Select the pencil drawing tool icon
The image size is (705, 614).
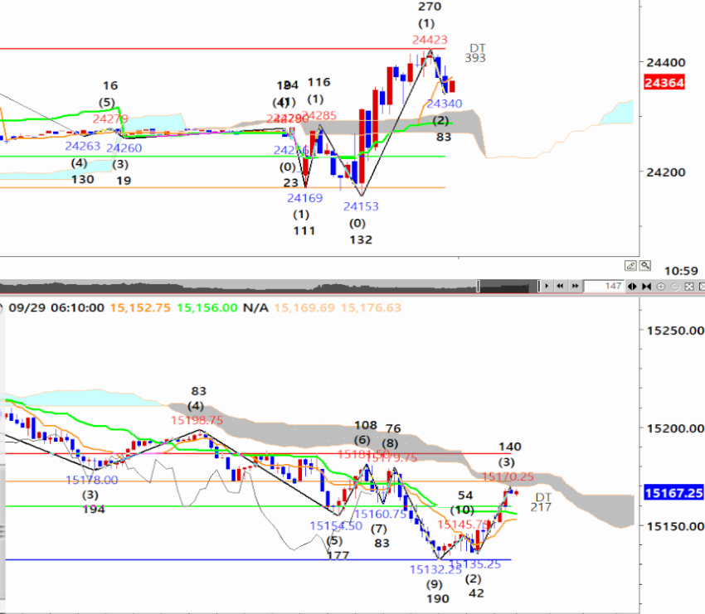point(631,266)
